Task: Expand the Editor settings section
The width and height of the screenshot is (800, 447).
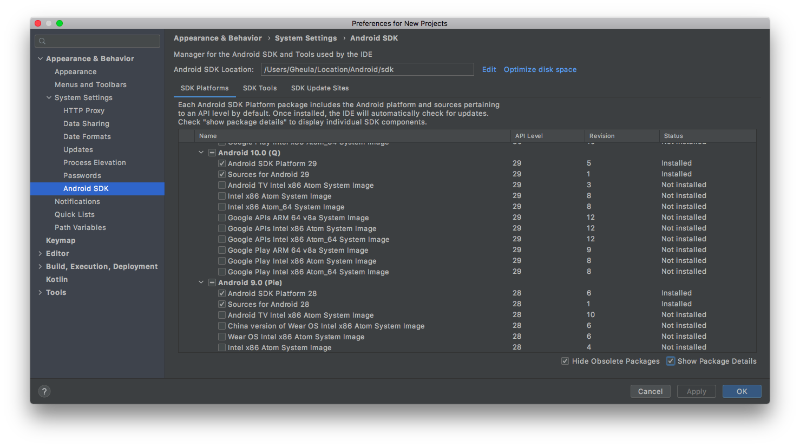Action: coord(40,253)
